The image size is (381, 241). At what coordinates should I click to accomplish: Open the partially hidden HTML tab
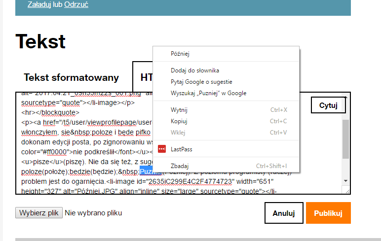[x=143, y=77]
